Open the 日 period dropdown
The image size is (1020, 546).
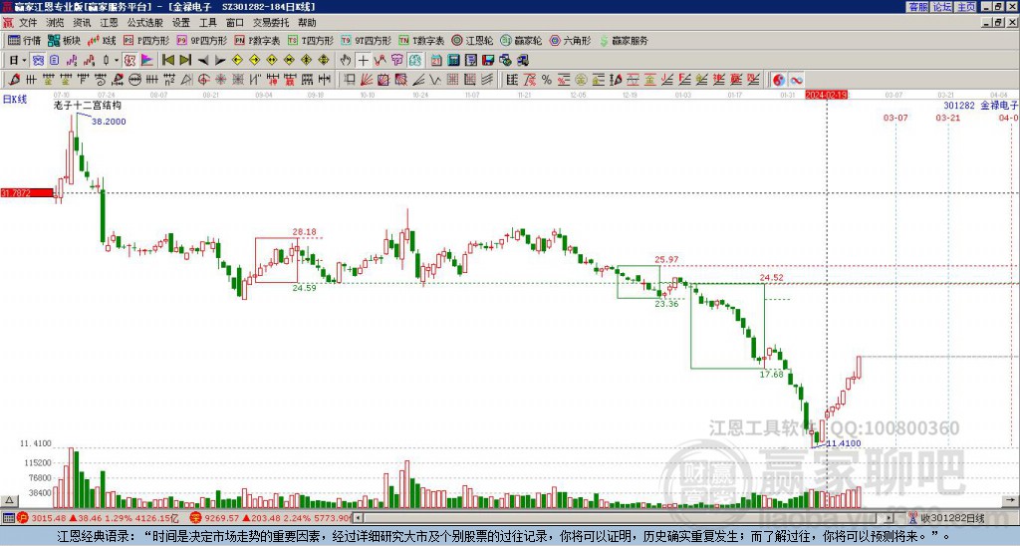[18, 61]
